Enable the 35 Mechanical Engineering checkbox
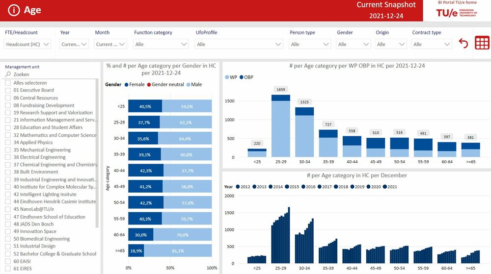 (x=8, y=150)
